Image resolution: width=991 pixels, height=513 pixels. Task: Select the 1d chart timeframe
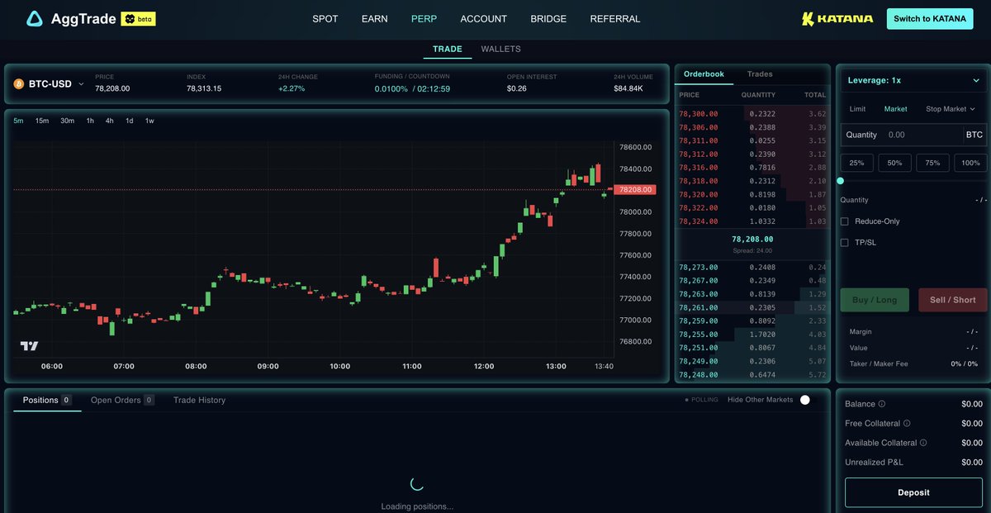[x=130, y=121]
